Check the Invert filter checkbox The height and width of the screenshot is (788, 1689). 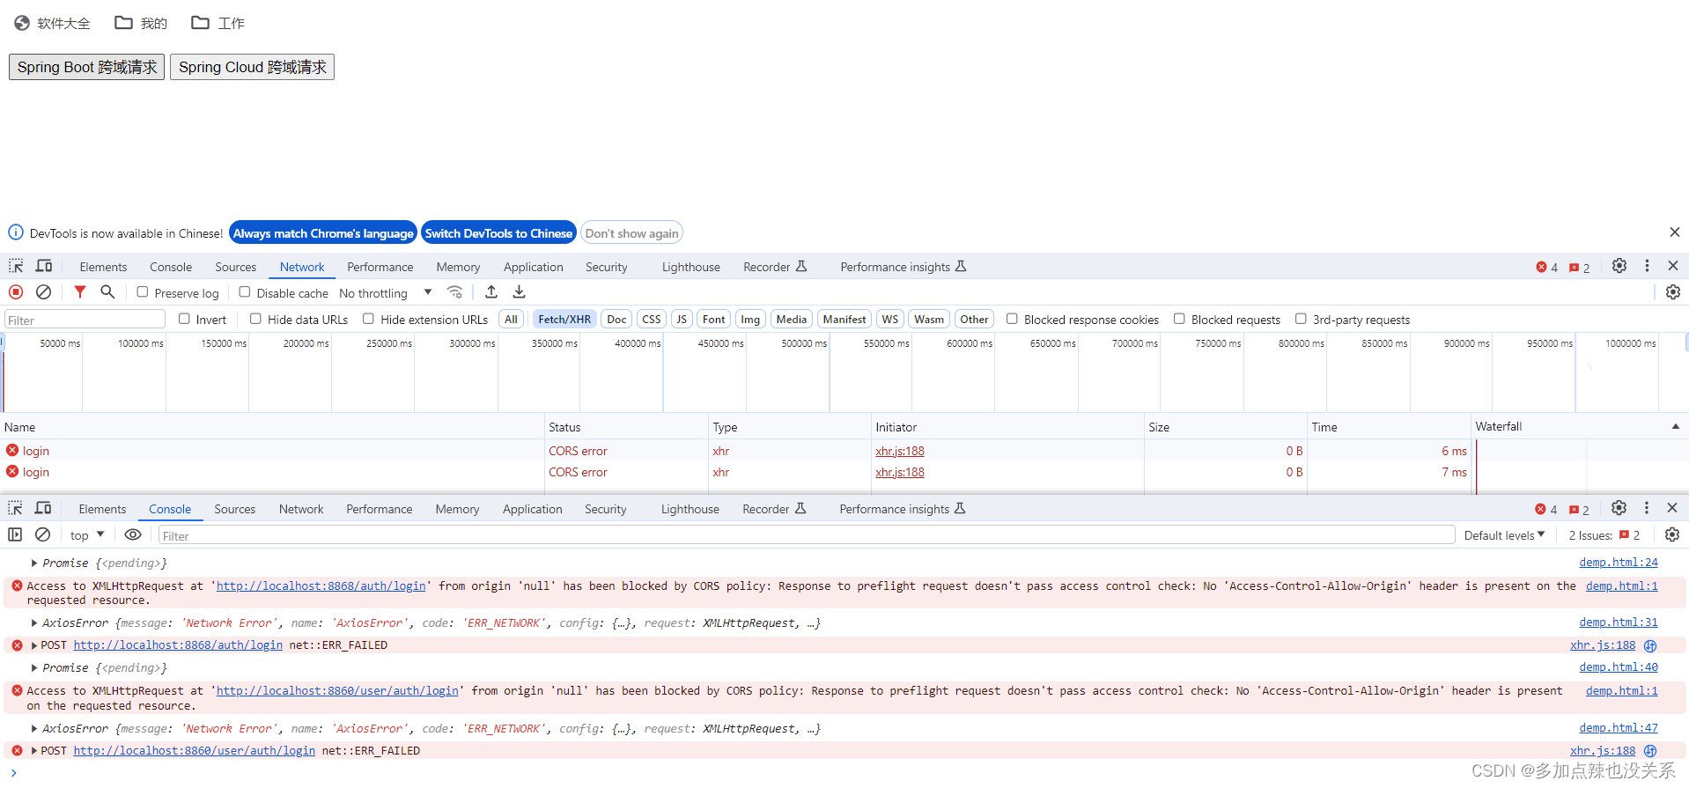[184, 319]
